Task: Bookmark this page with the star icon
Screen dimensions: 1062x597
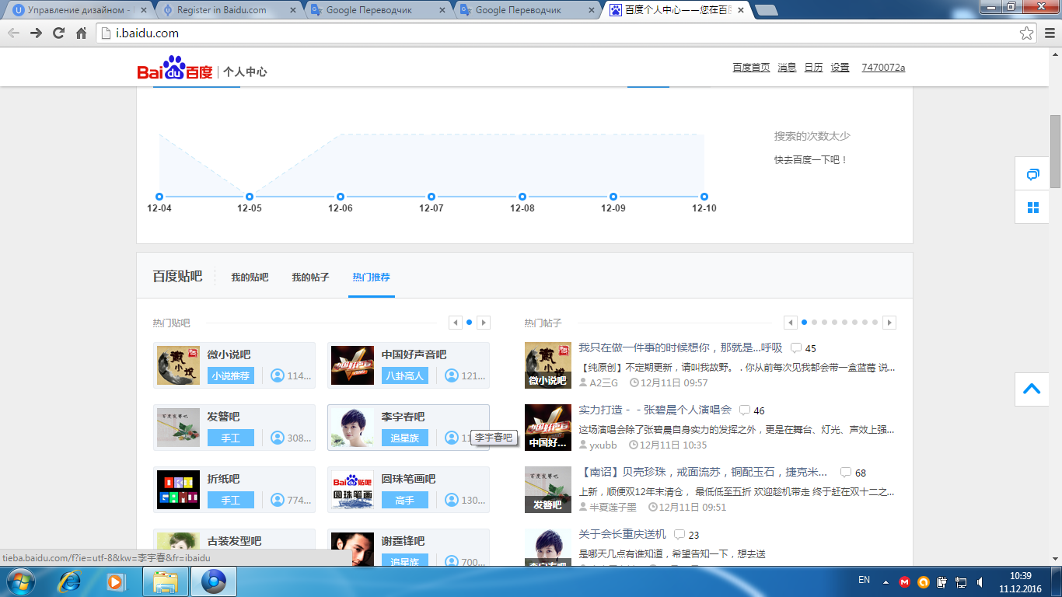Action: click(1027, 33)
